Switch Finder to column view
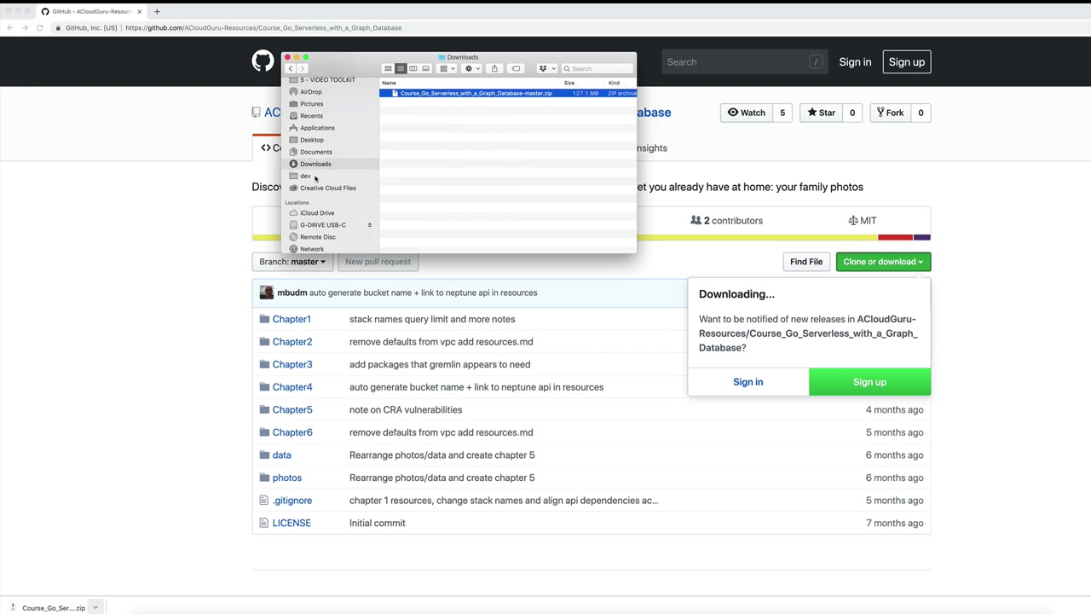The image size is (1091, 614). [413, 68]
